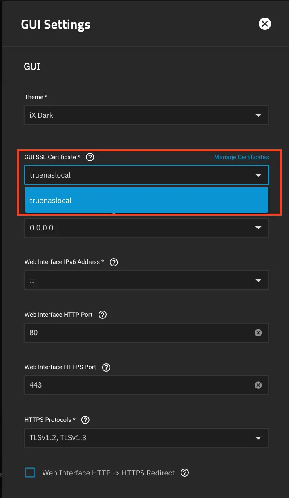The height and width of the screenshot is (498, 289).
Task: Click the iX Dark theme selector
Action: tap(146, 115)
